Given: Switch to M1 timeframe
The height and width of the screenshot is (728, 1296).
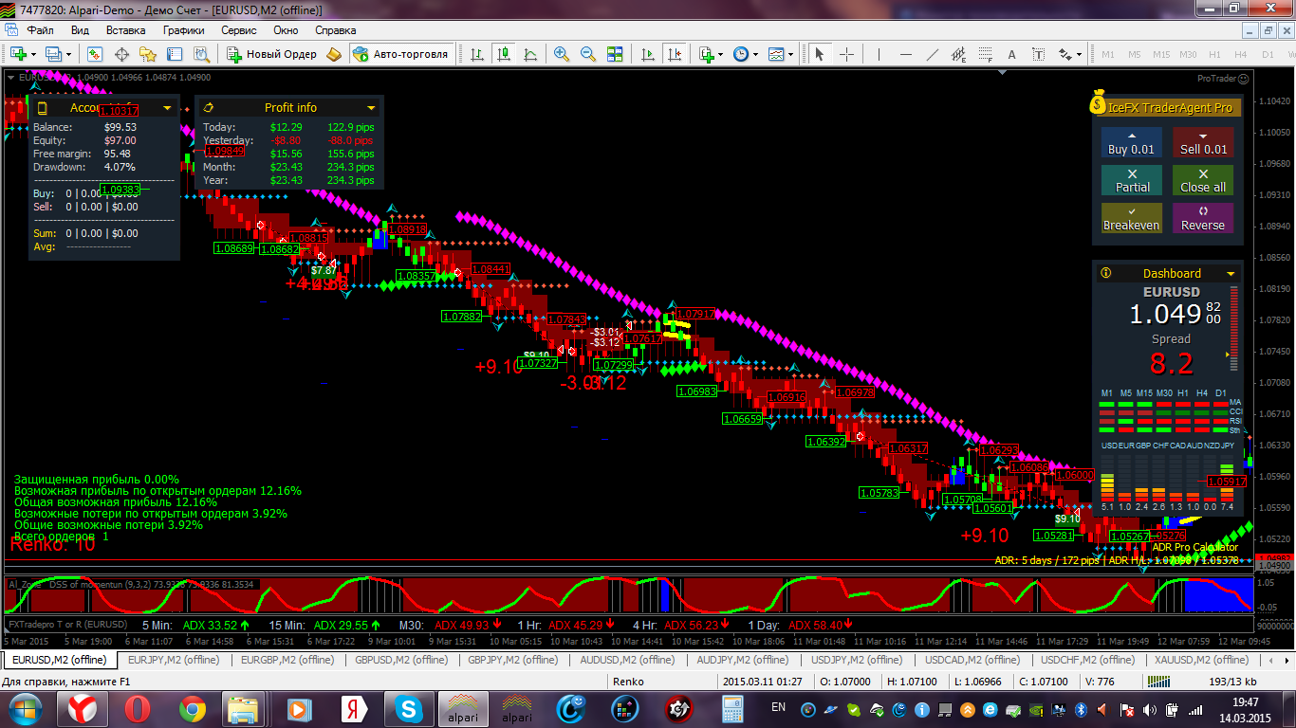Looking at the screenshot, I should pos(1107,54).
